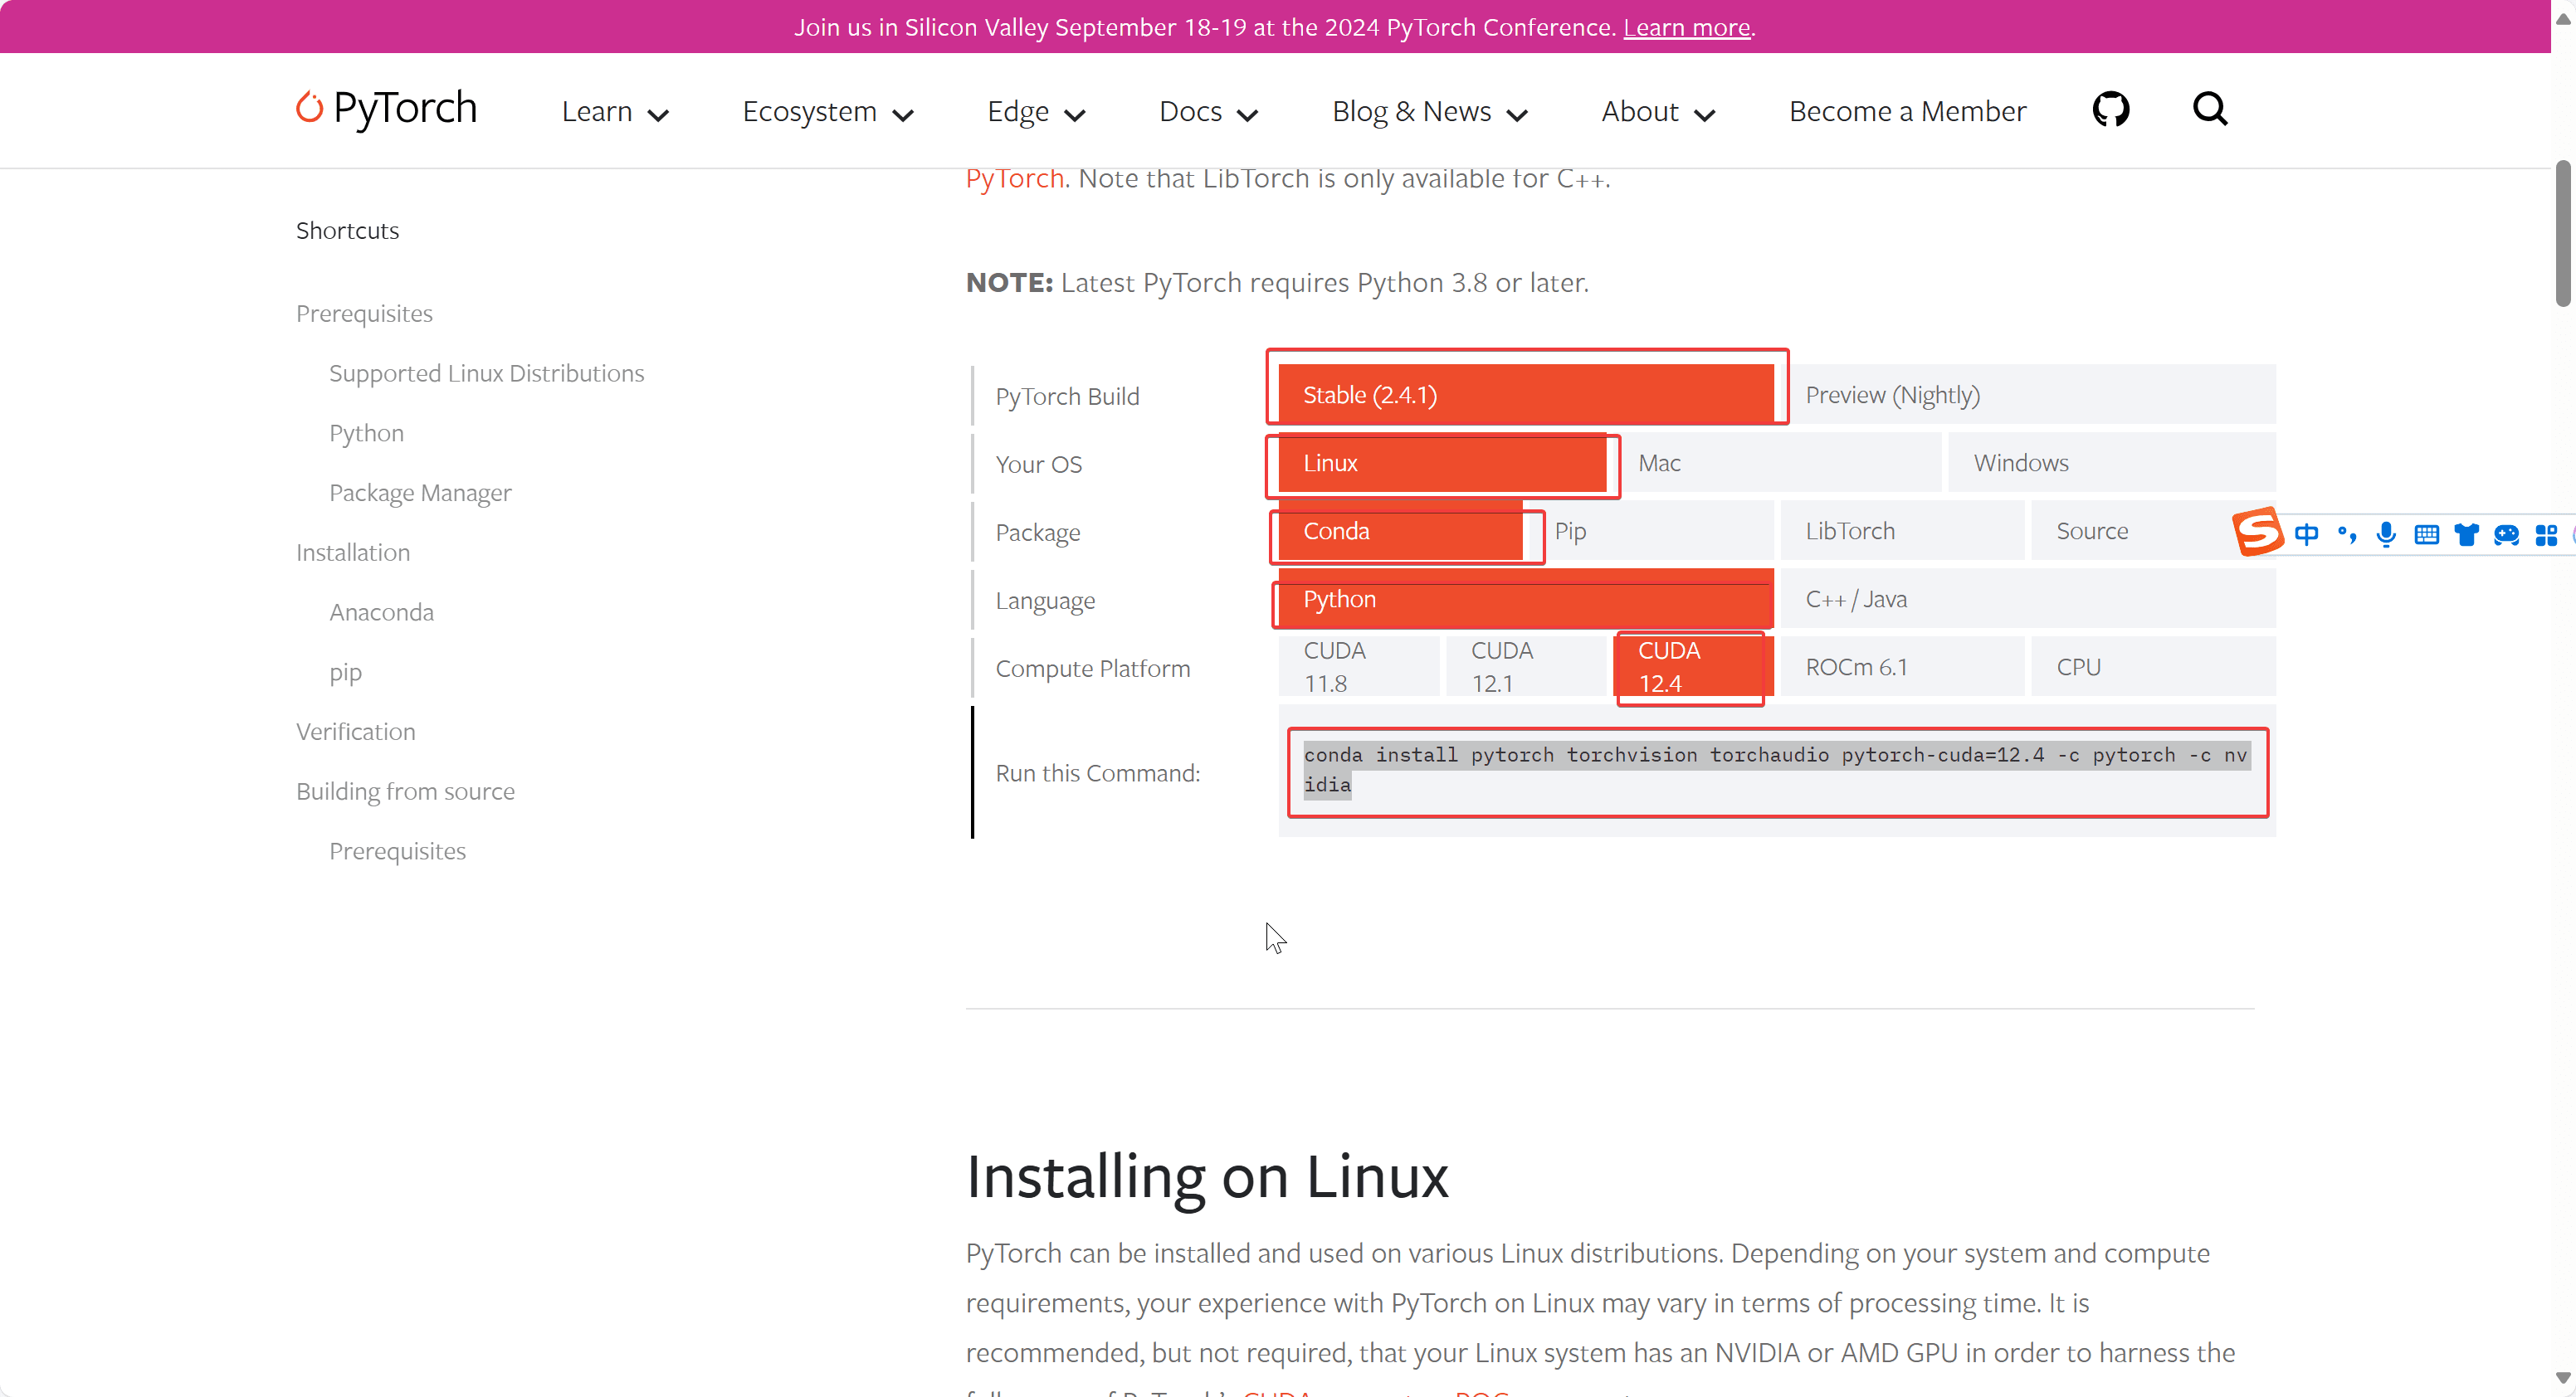
Task: Choose Windows as your OS
Action: pyautogui.click(x=2112, y=463)
